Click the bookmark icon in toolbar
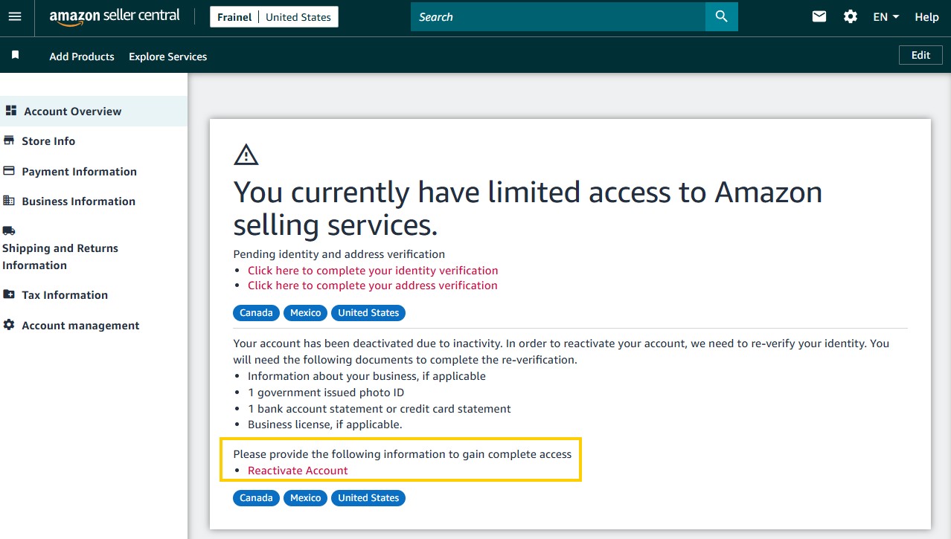951x539 pixels. tap(15, 56)
